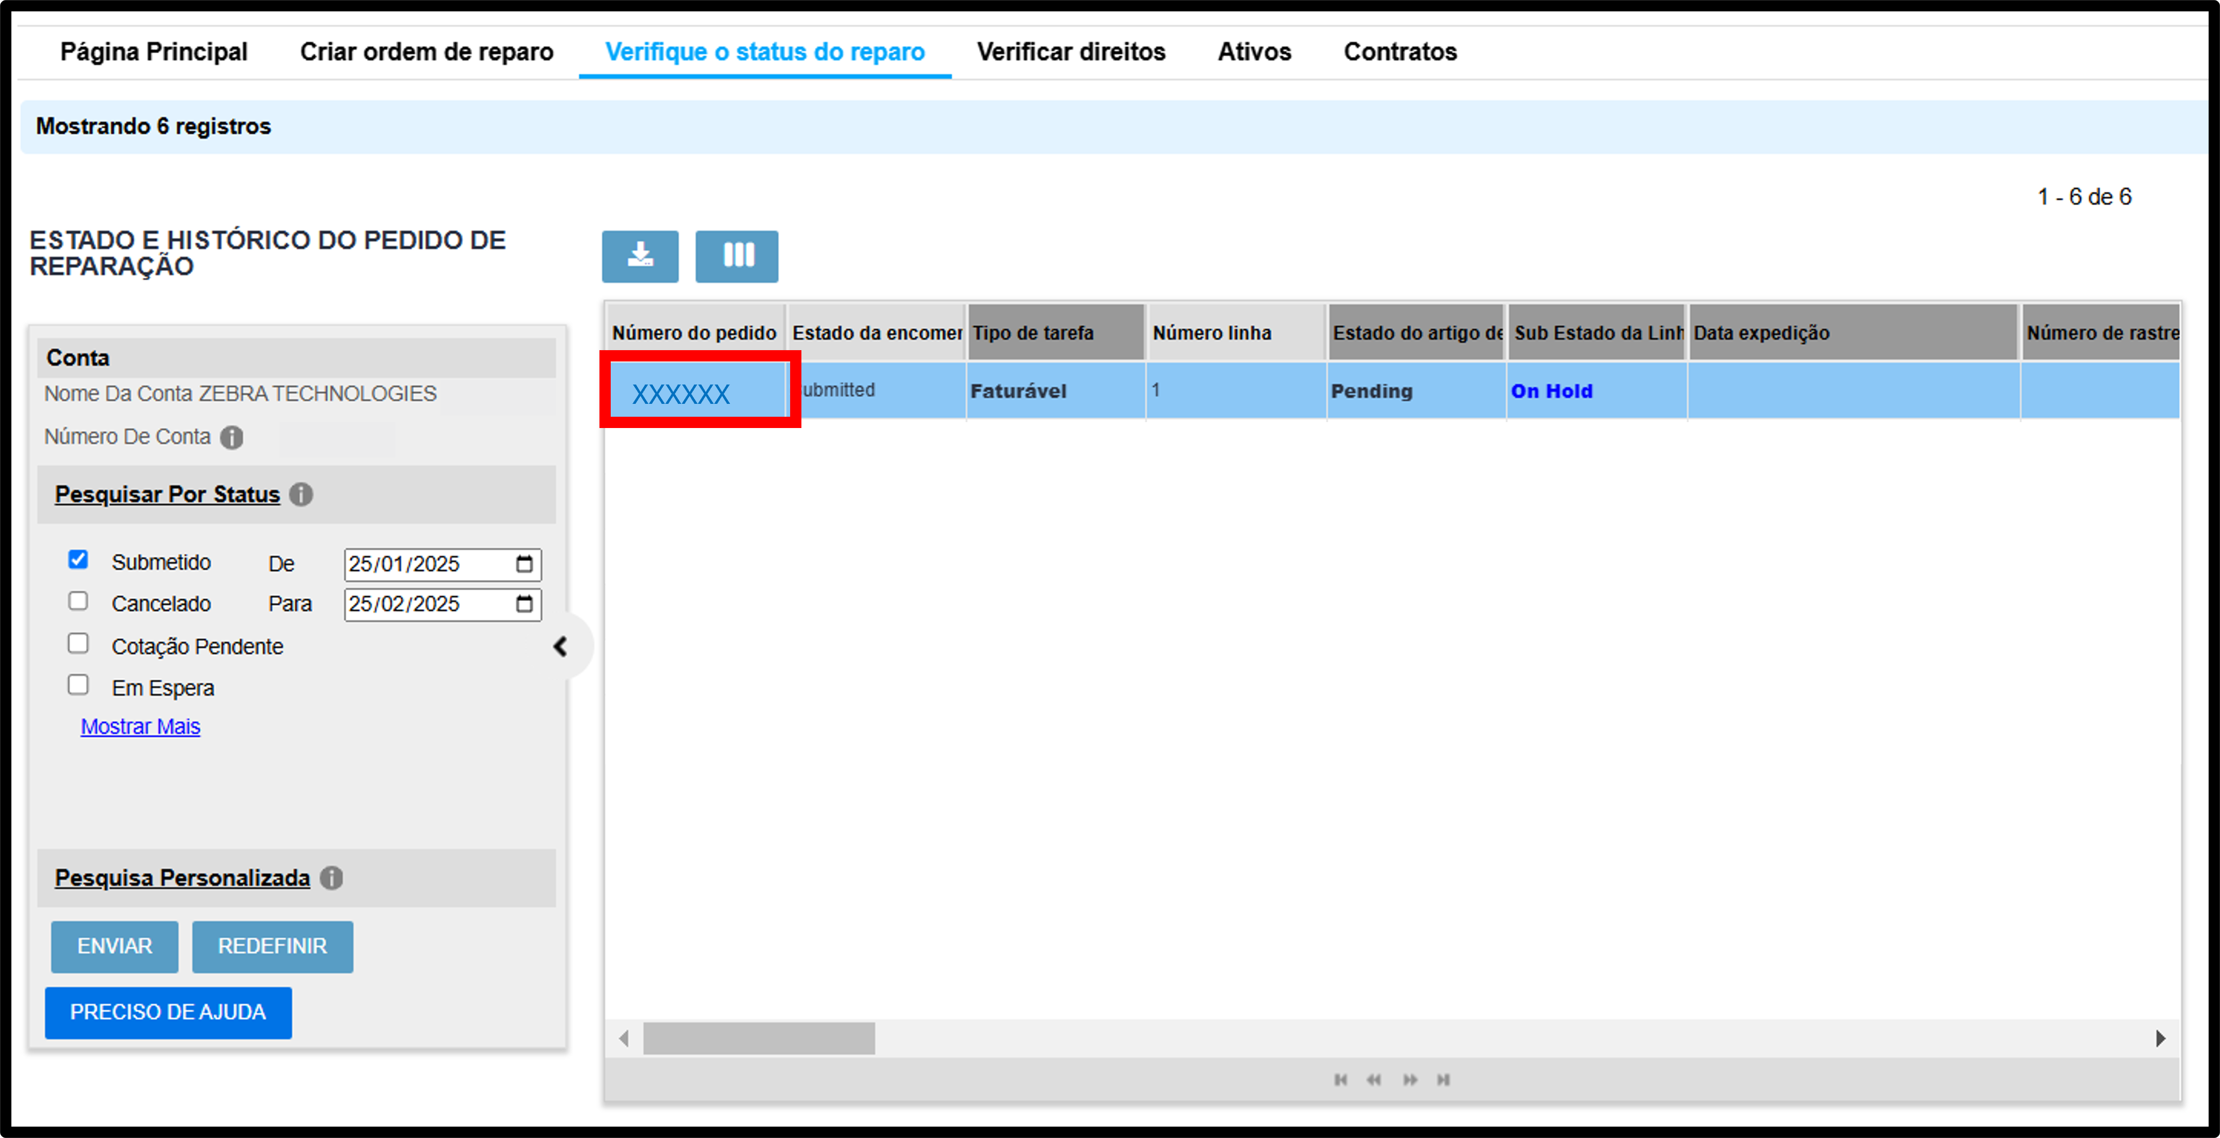This screenshot has width=2220, height=1138.
Task: Click the Mostrar Mais link
Action: (141, 726)
